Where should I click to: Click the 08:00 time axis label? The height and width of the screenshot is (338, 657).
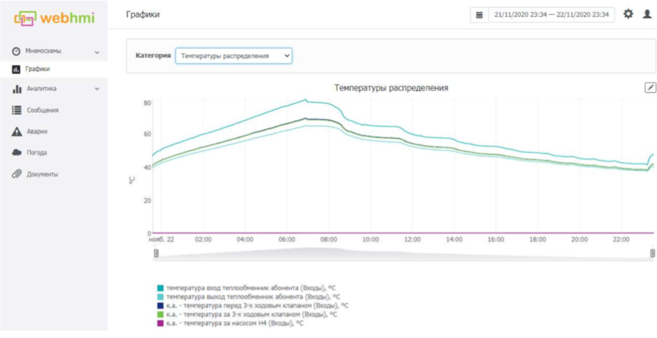point(328,239)
